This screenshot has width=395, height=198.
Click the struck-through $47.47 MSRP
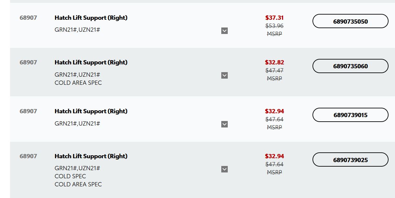click(274, 71)
